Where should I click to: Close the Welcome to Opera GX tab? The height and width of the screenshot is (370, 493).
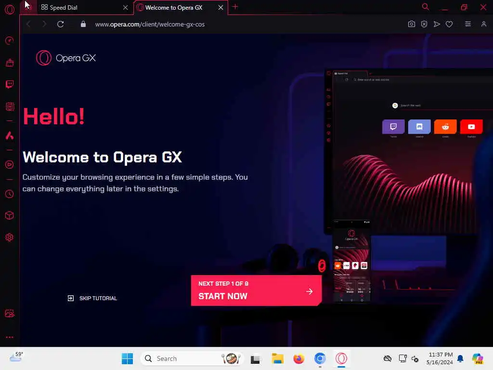coord(221,8)
